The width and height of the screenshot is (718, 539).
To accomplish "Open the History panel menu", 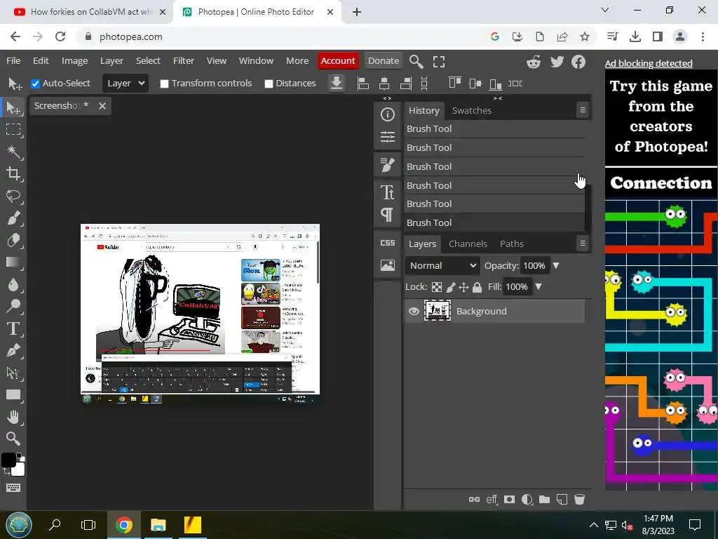I will (583, 110).
